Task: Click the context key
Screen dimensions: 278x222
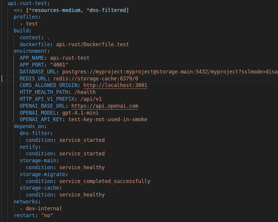Action: 30,37
